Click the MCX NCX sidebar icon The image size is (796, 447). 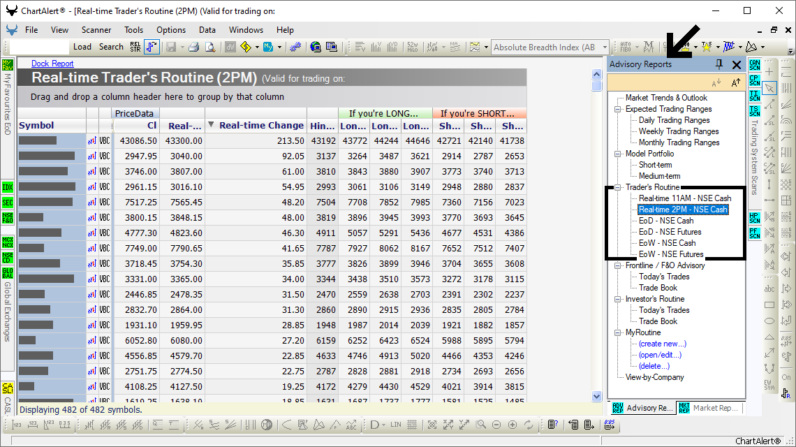[8, 242]
